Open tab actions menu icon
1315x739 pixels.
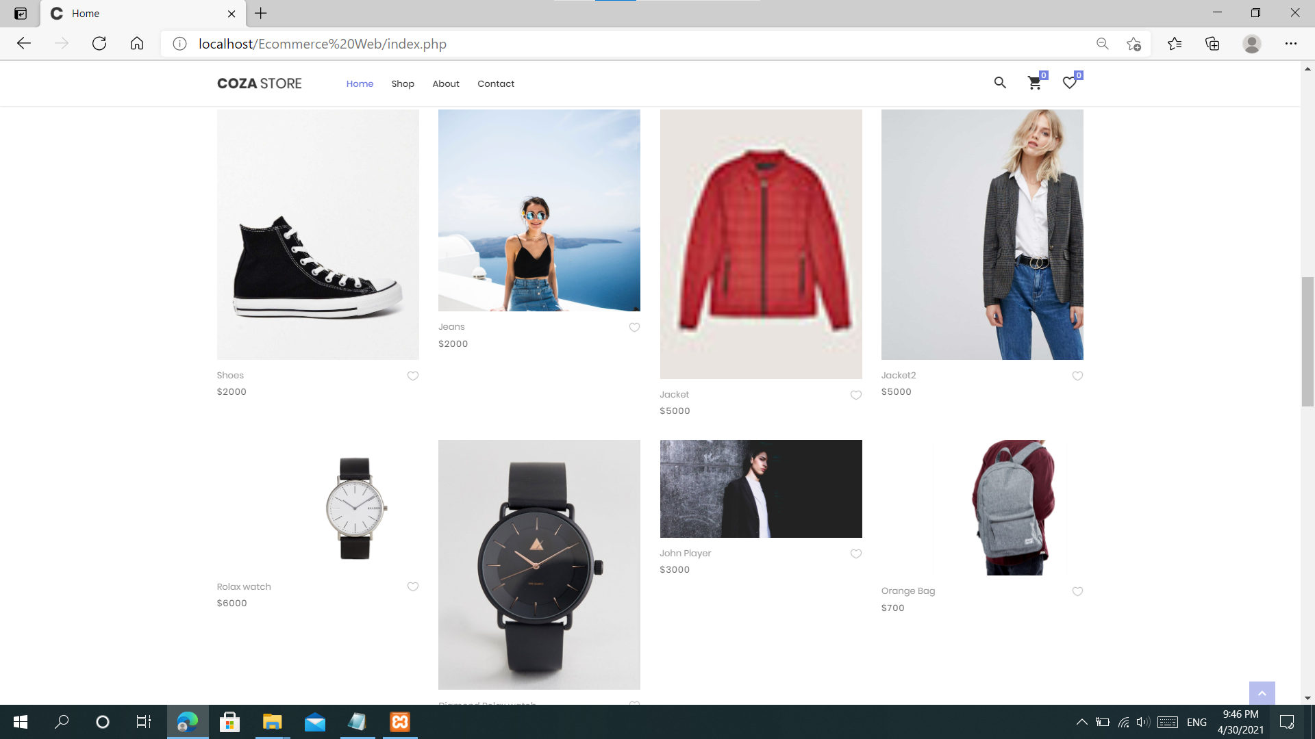click(x=21, y=14)
